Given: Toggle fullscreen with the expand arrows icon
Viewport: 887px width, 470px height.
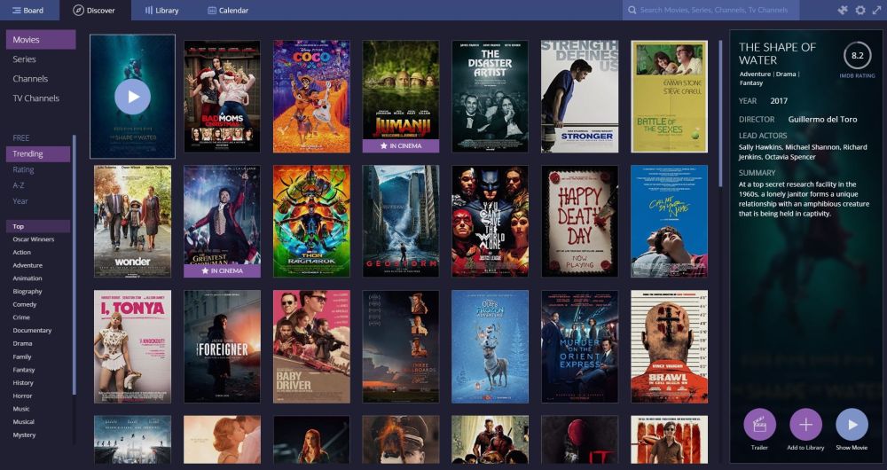Looking at the screenshot, I should click(877, 10).
